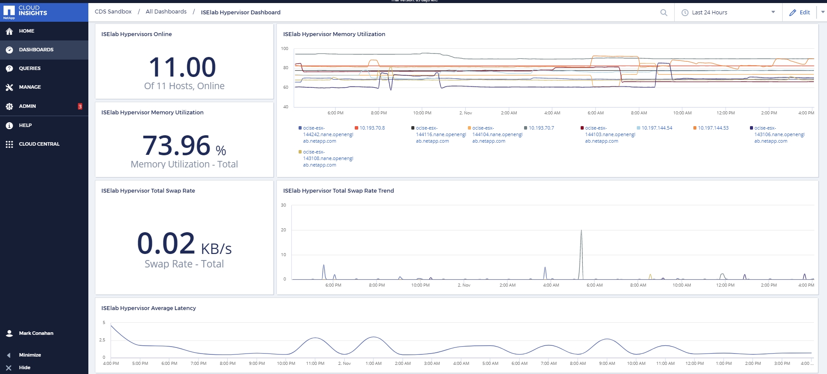The image size is (827, 374).
Task: Toggle the 10.193.70.8 legend series
Action: [x=372, y=128]
